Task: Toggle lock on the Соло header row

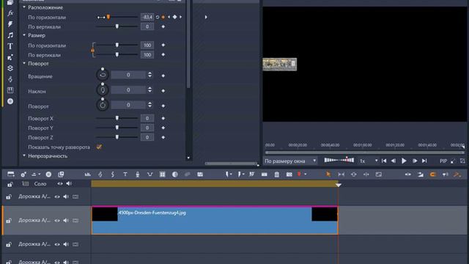Action: tap(10, 184)
